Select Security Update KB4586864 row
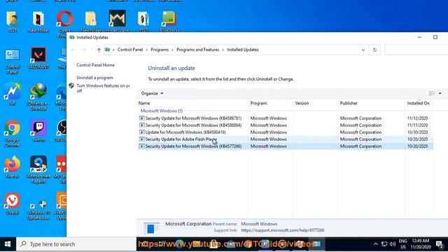448x252 pixels. 285,125
